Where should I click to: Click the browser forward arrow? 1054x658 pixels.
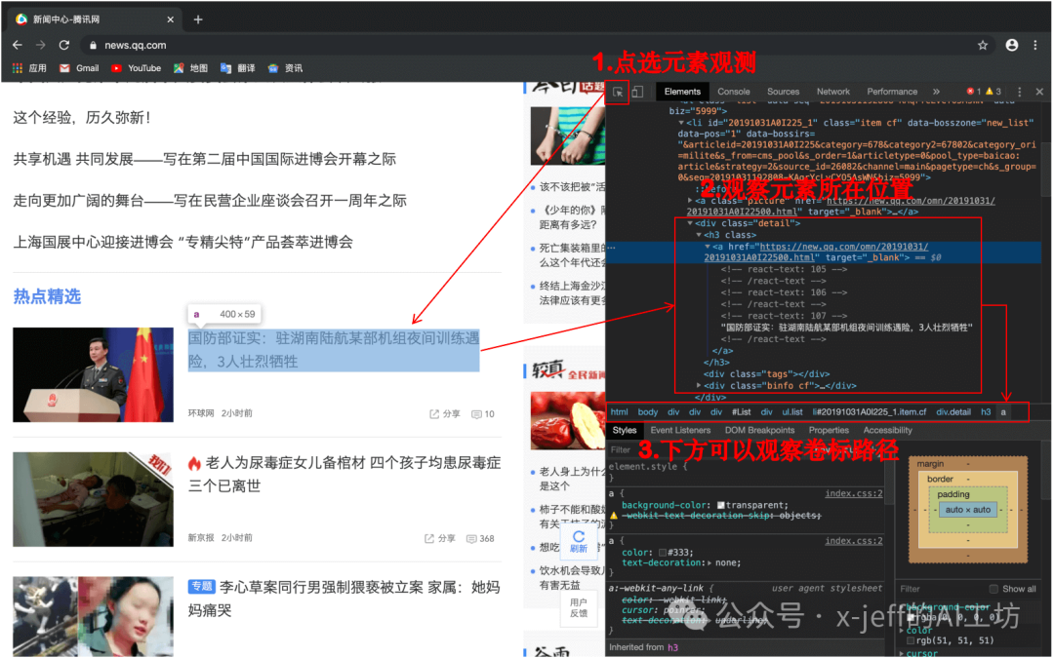click(40, 45)
